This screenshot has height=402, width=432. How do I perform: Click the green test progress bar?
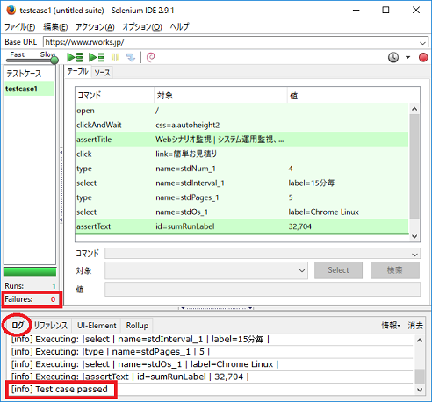pos(30,272)
